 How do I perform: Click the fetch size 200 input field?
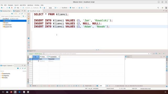(x=102, y=86)
